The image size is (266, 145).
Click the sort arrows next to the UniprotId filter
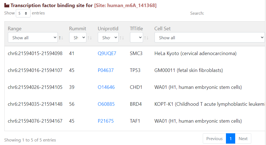[x=122, y=38]
